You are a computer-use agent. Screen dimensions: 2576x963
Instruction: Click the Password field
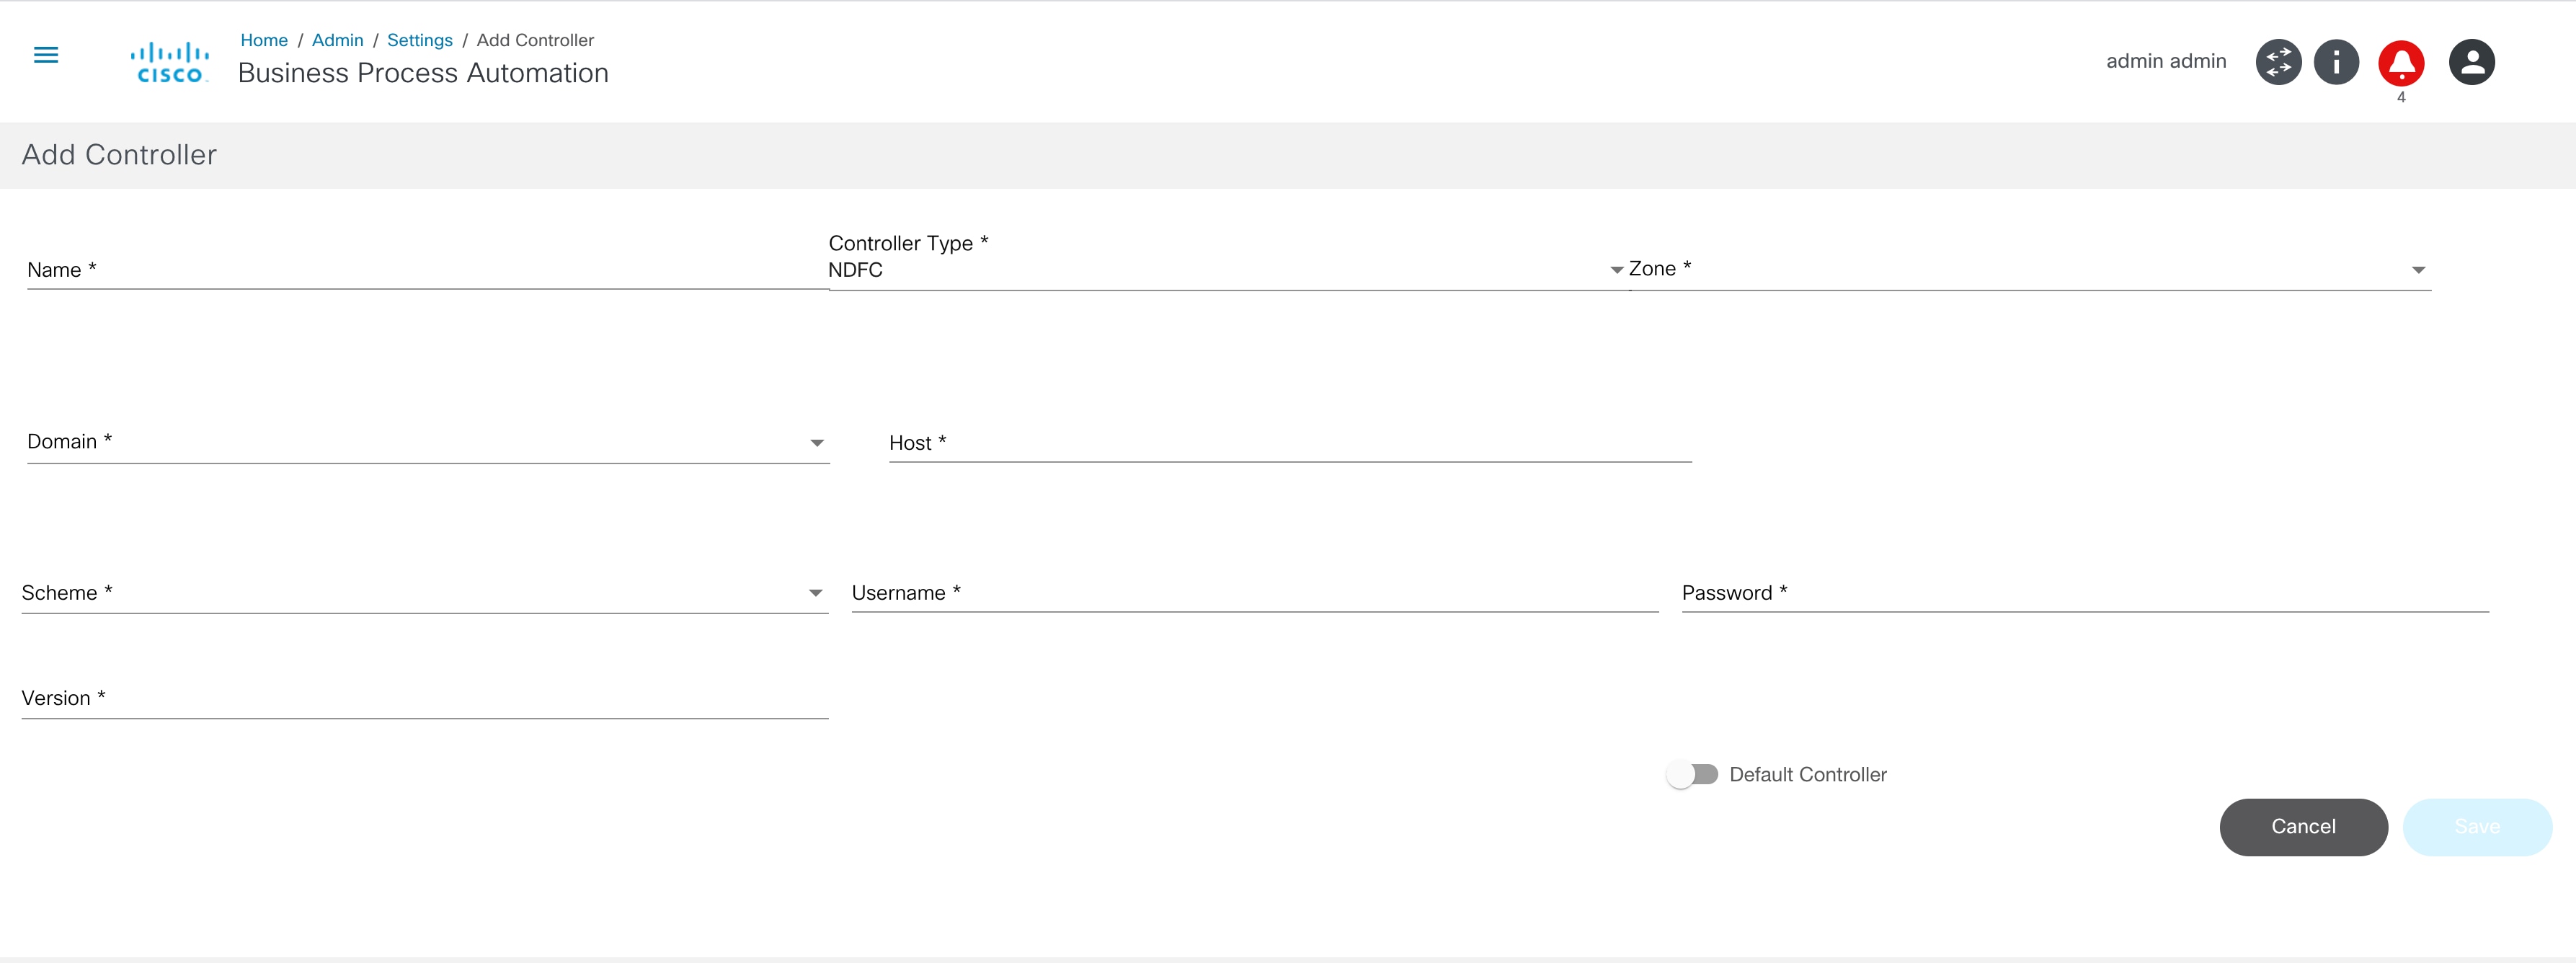2084,593
